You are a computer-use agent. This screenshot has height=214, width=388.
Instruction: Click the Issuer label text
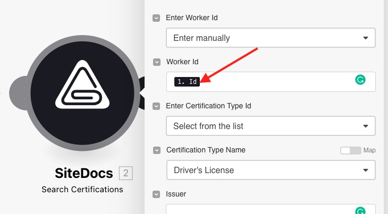point(176,194)
